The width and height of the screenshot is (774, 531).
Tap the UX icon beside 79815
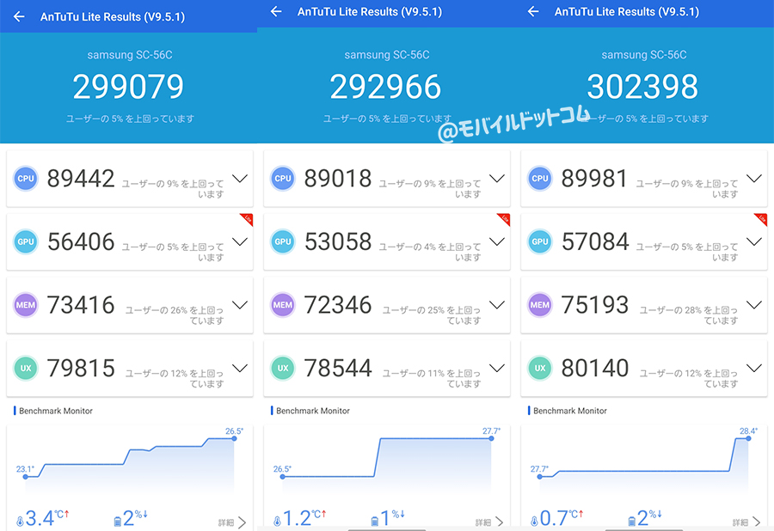click(x=26, y=369)
